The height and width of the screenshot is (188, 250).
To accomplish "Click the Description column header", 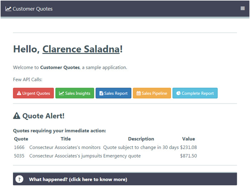I will (141, 139).
